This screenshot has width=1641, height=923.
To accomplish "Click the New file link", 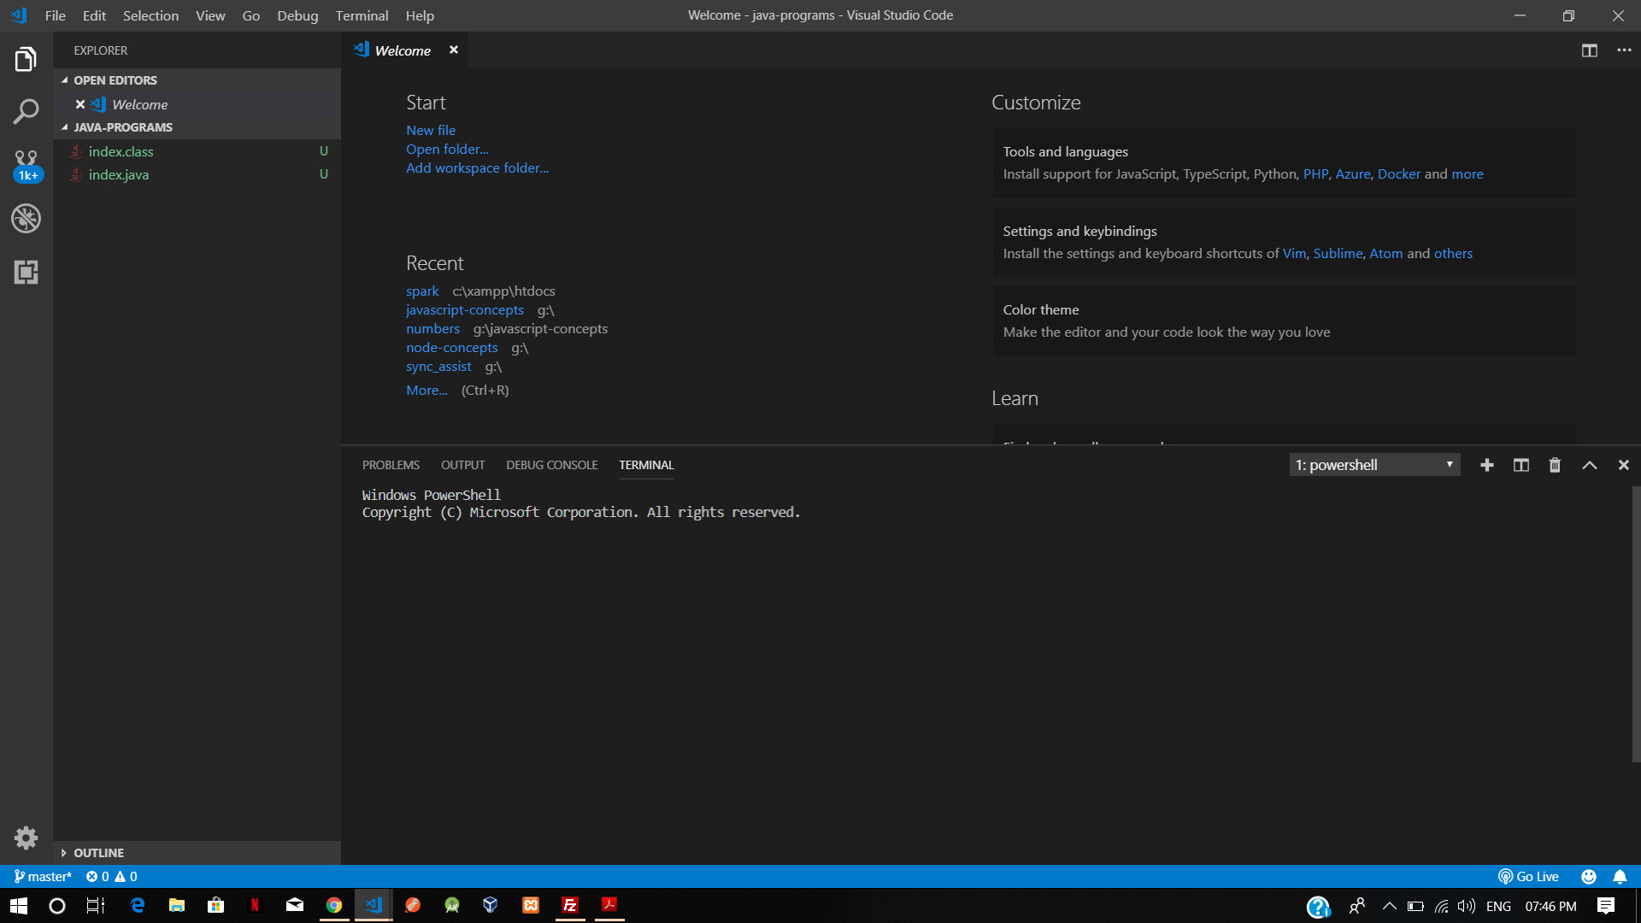I will pyautogui.click(x=431, y=130).
